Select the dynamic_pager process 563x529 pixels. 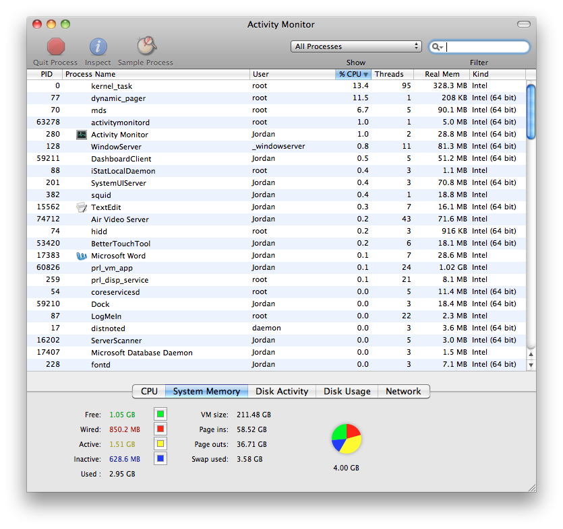[x=276, y=98]
